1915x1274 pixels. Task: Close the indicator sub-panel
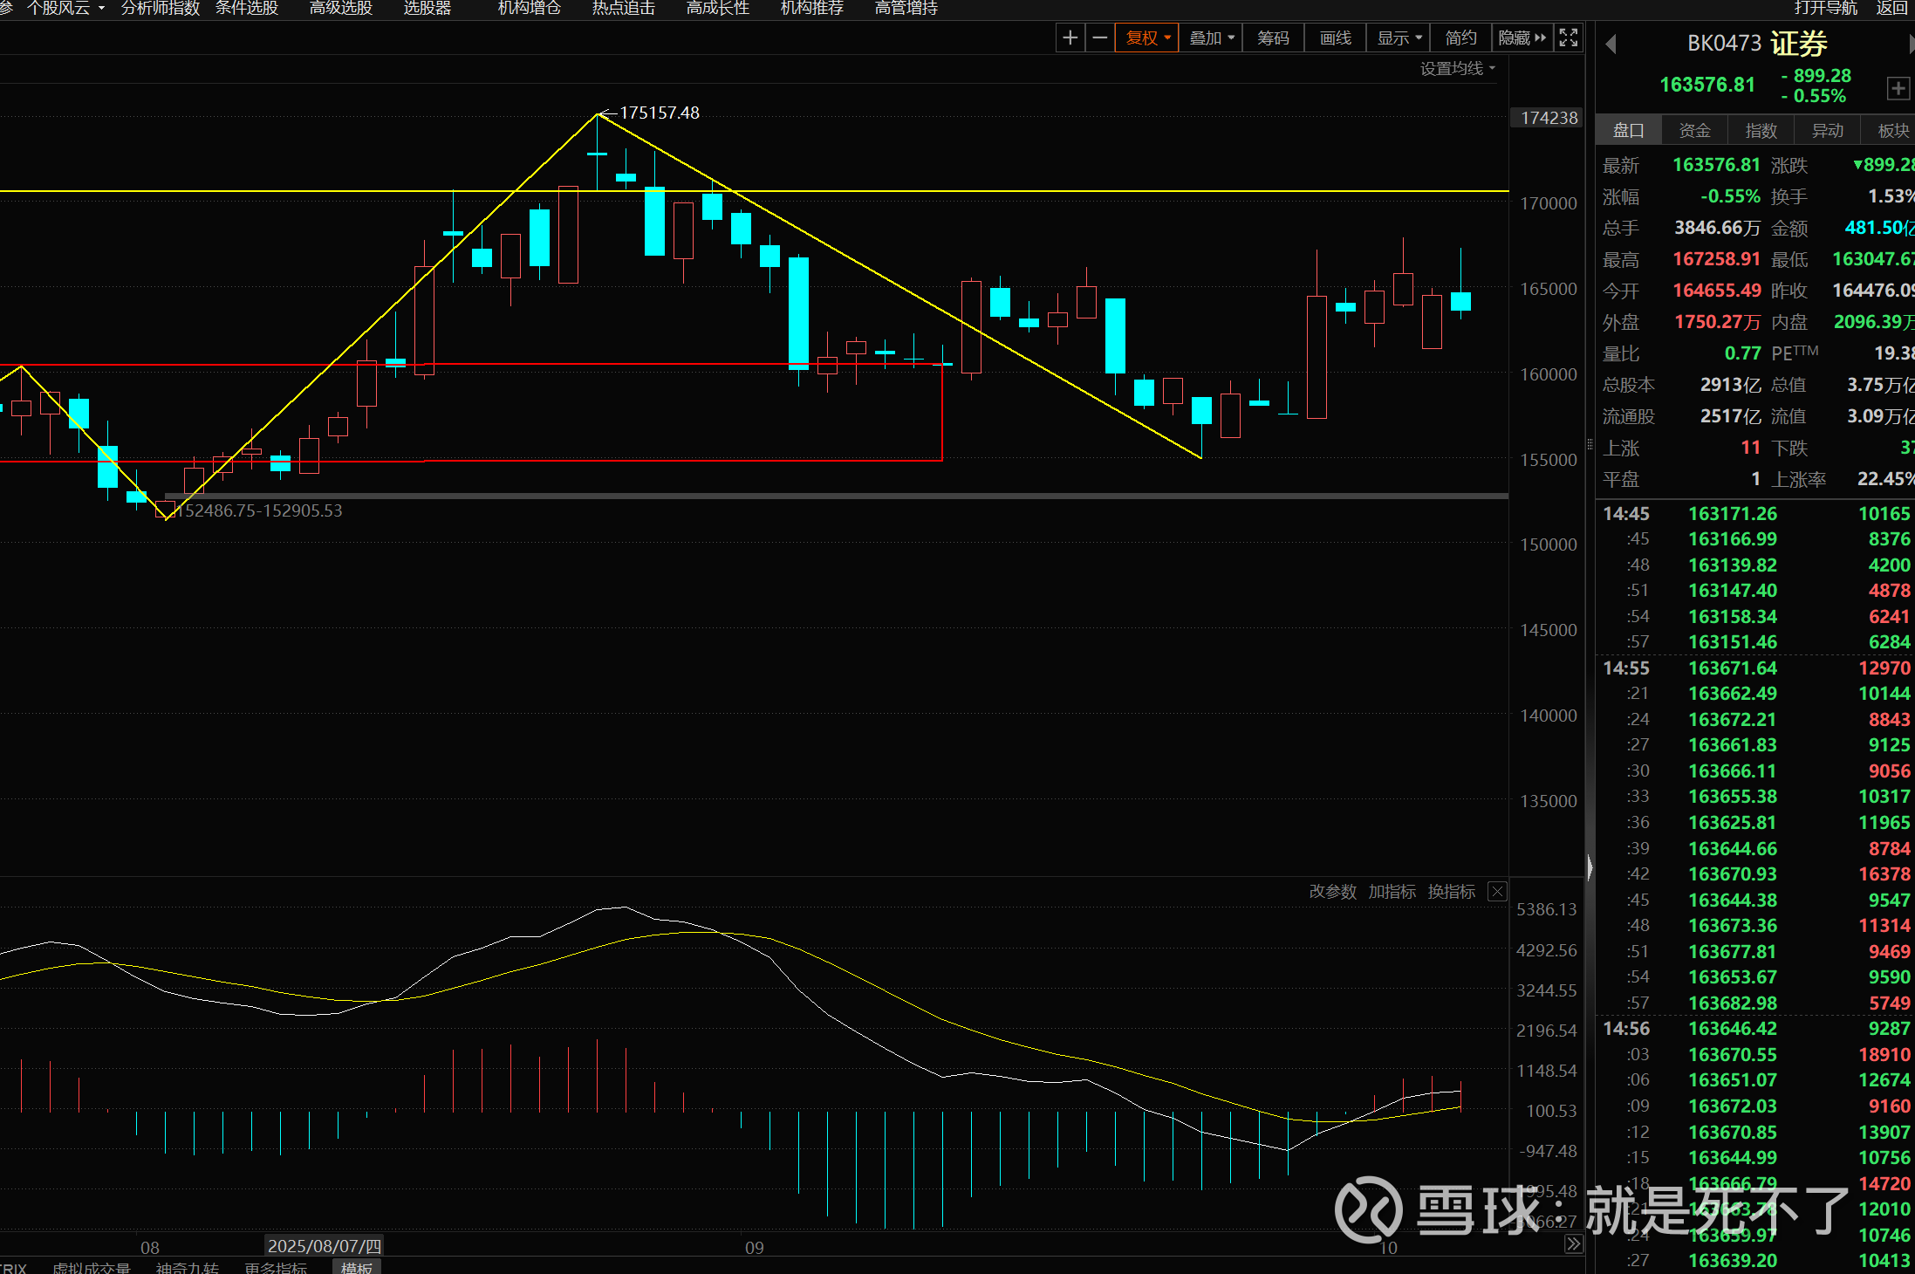(x=1497, y=891)
